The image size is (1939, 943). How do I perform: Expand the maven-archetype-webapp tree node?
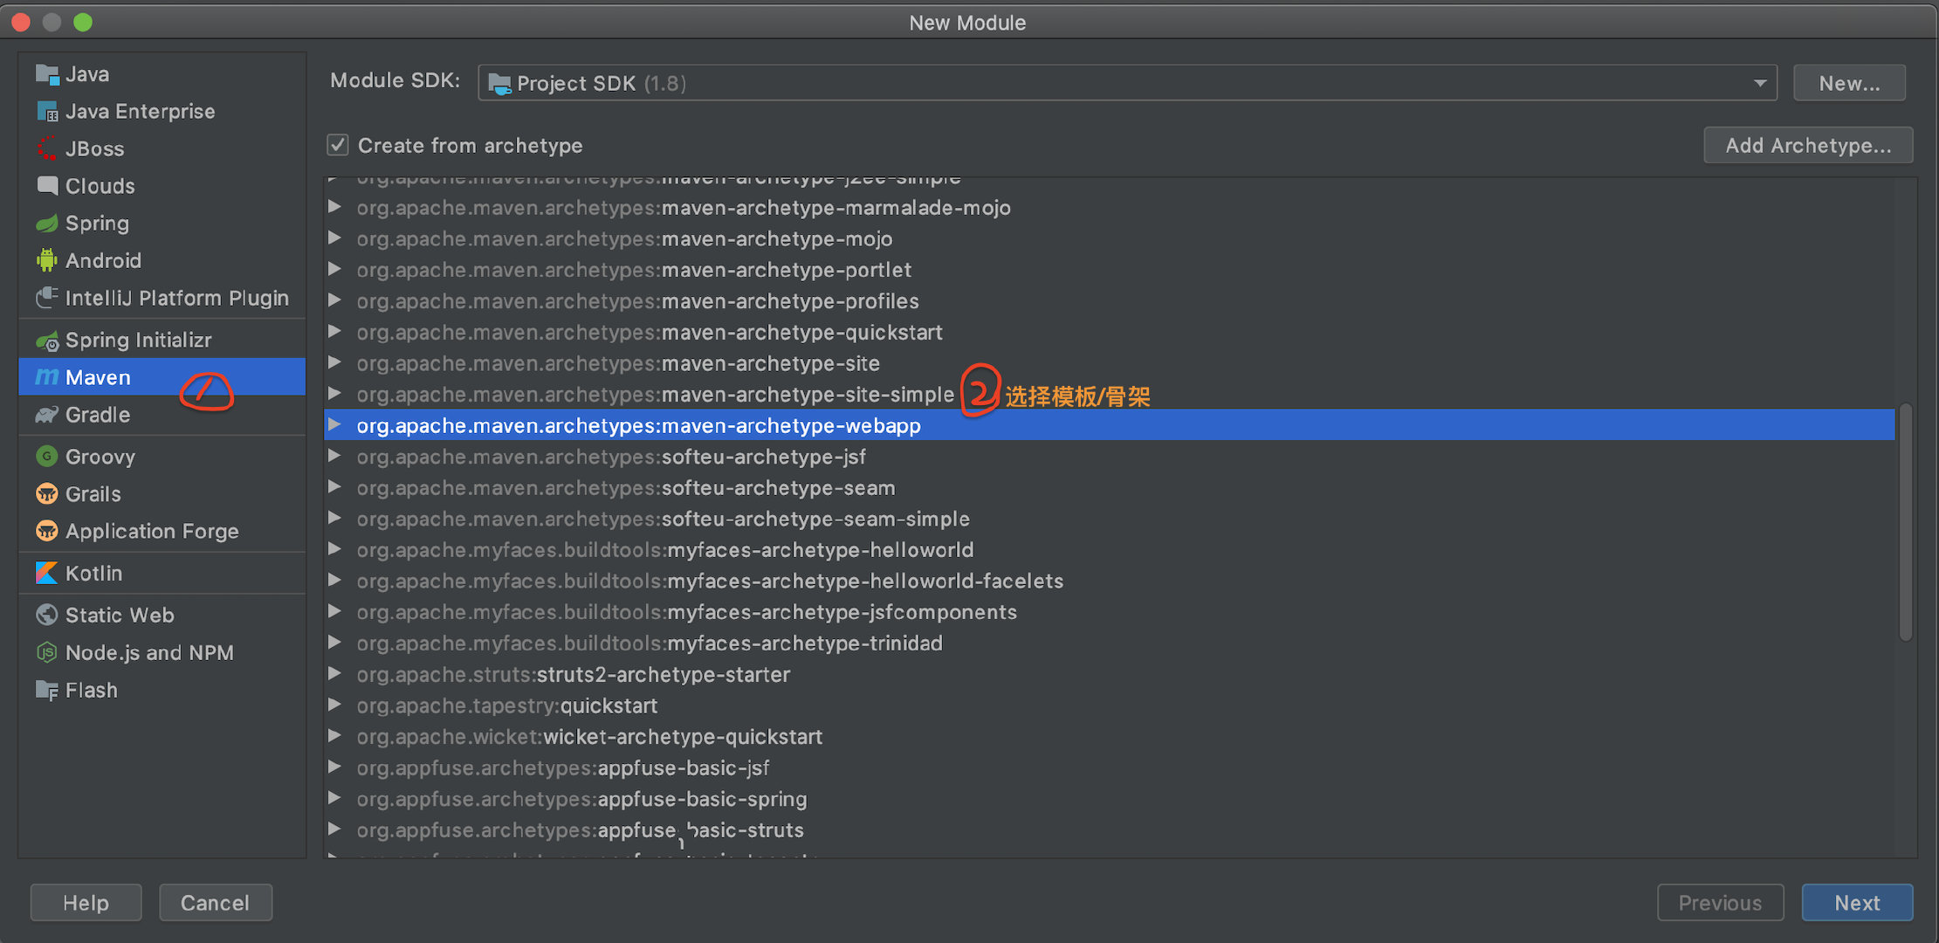click(334, 425)
